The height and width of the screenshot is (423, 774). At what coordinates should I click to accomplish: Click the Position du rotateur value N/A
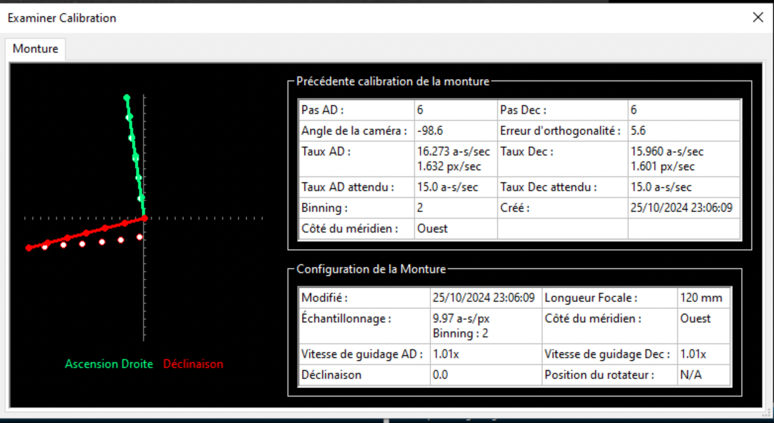coord(690,375)
